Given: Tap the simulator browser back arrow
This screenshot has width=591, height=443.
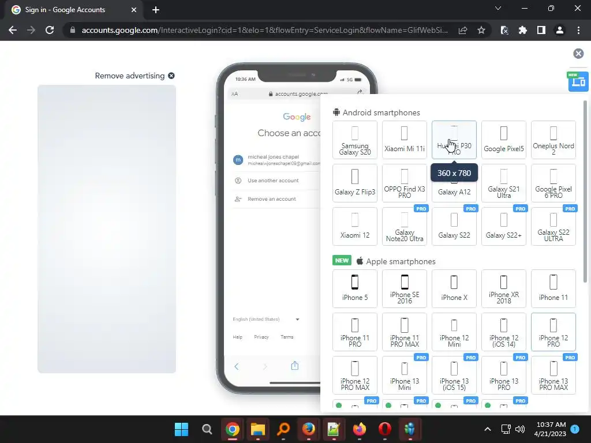Looking at the screenshot, I should 236,366.
